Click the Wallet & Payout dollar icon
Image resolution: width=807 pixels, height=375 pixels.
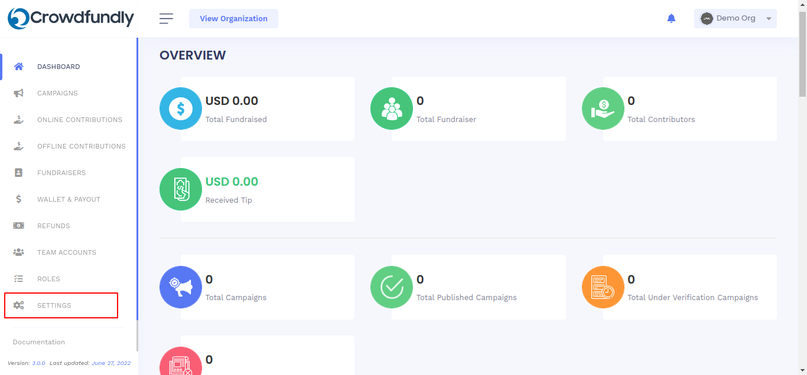(19, 199)
